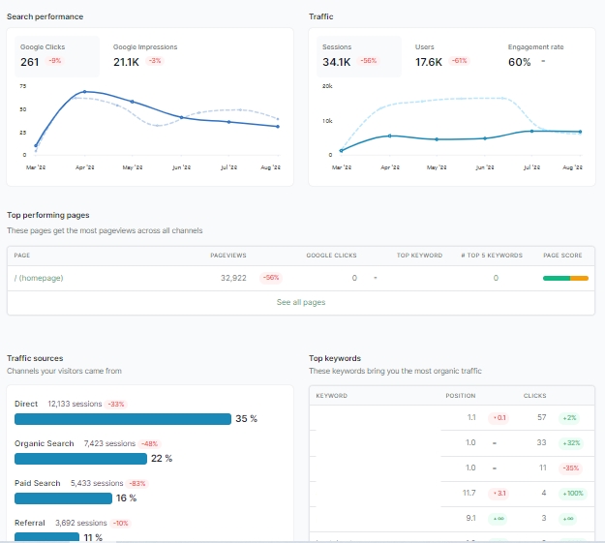Viewport: 605px width, 543px height.
Task: Sort keywords by CLICKS column header
Action: [534, 396]
